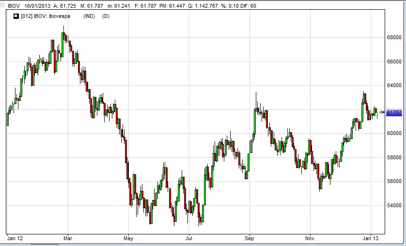Click the Jan 12 date axis label
Viewport: 406px width, 246px height.
16,238
